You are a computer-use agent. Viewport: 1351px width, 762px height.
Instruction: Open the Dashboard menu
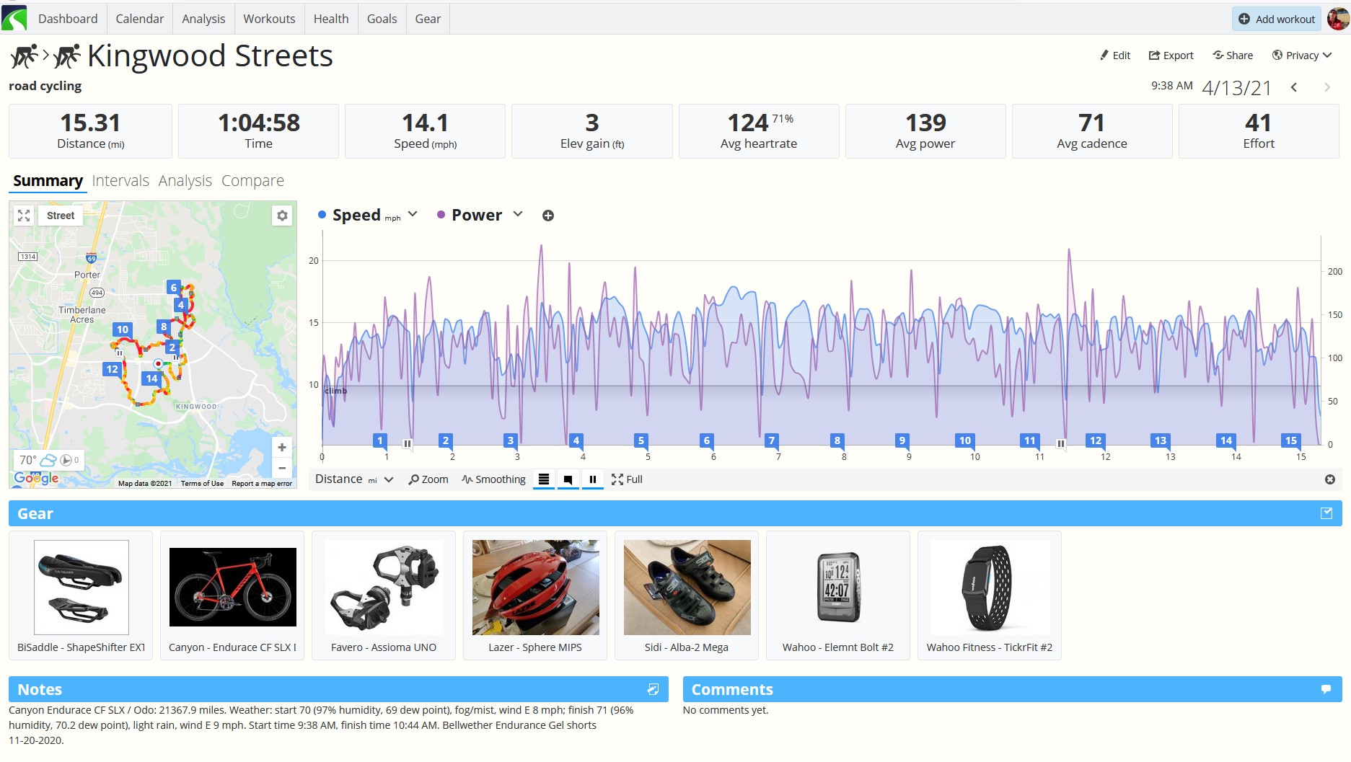click(68, 19)
